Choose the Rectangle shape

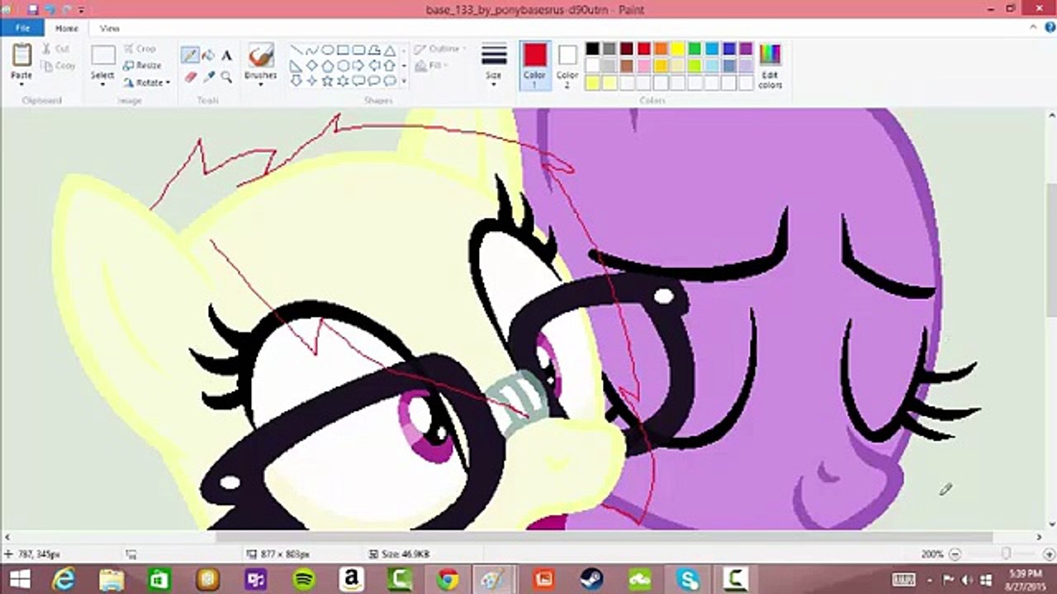tap(343, 49)
